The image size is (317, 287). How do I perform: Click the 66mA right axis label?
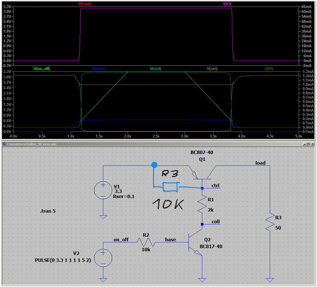(x=306, y=7)
